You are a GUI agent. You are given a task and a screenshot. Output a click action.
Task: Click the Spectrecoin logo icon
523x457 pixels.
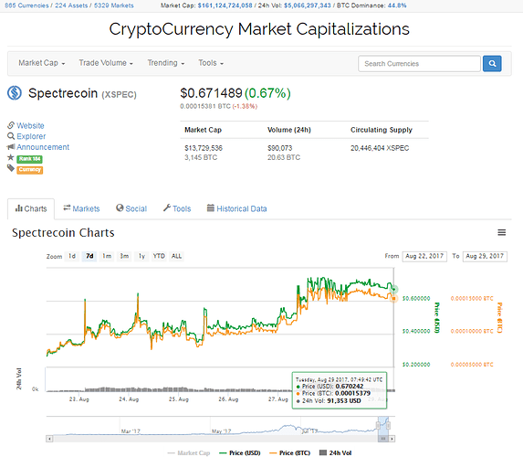[15, 93]
